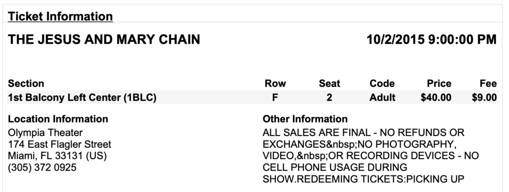Click the Section column header
This screenshot has height=192, width=509.
coord(26,83)
